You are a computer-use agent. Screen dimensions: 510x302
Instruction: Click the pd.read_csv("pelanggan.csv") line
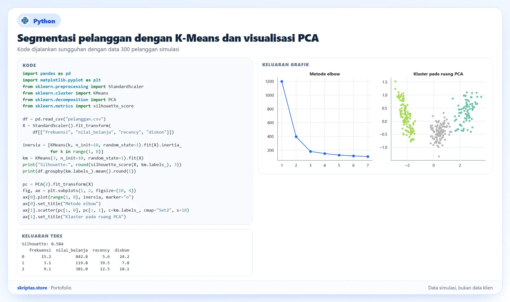[64, 119]
